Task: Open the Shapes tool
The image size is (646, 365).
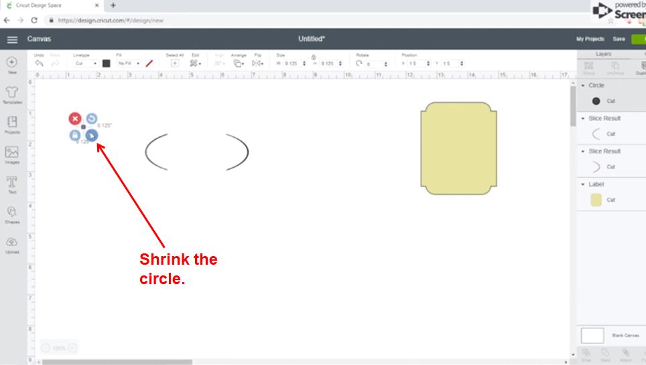Action: point(12,215)
